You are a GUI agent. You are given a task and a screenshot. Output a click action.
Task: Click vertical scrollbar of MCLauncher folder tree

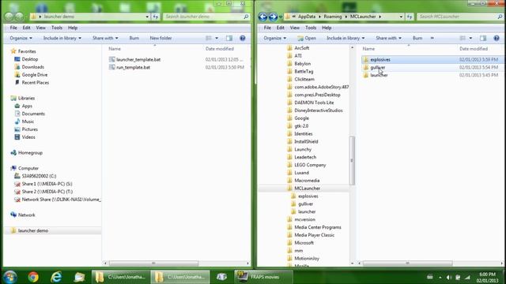click(352, 160)
